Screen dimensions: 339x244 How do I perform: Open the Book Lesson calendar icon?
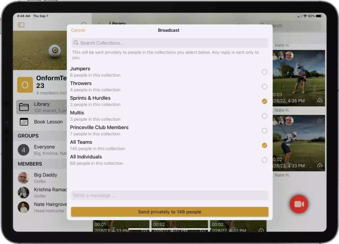(x=24, y=122)
